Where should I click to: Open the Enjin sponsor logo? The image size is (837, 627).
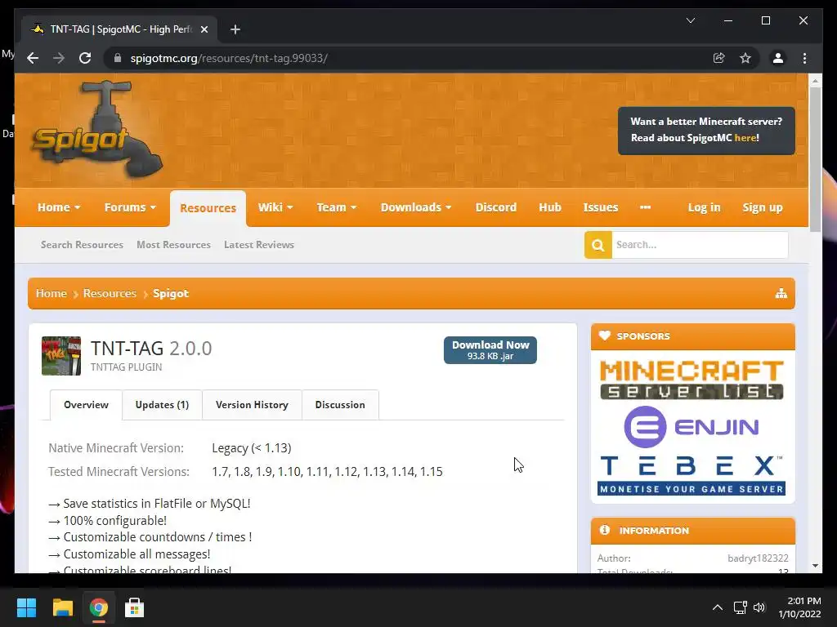(x=692, y=426)
